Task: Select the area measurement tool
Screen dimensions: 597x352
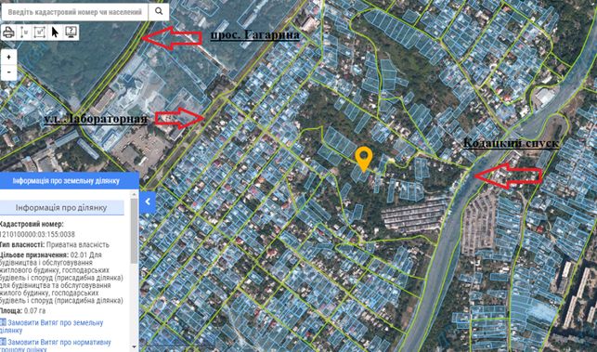Action: [40, 33]
